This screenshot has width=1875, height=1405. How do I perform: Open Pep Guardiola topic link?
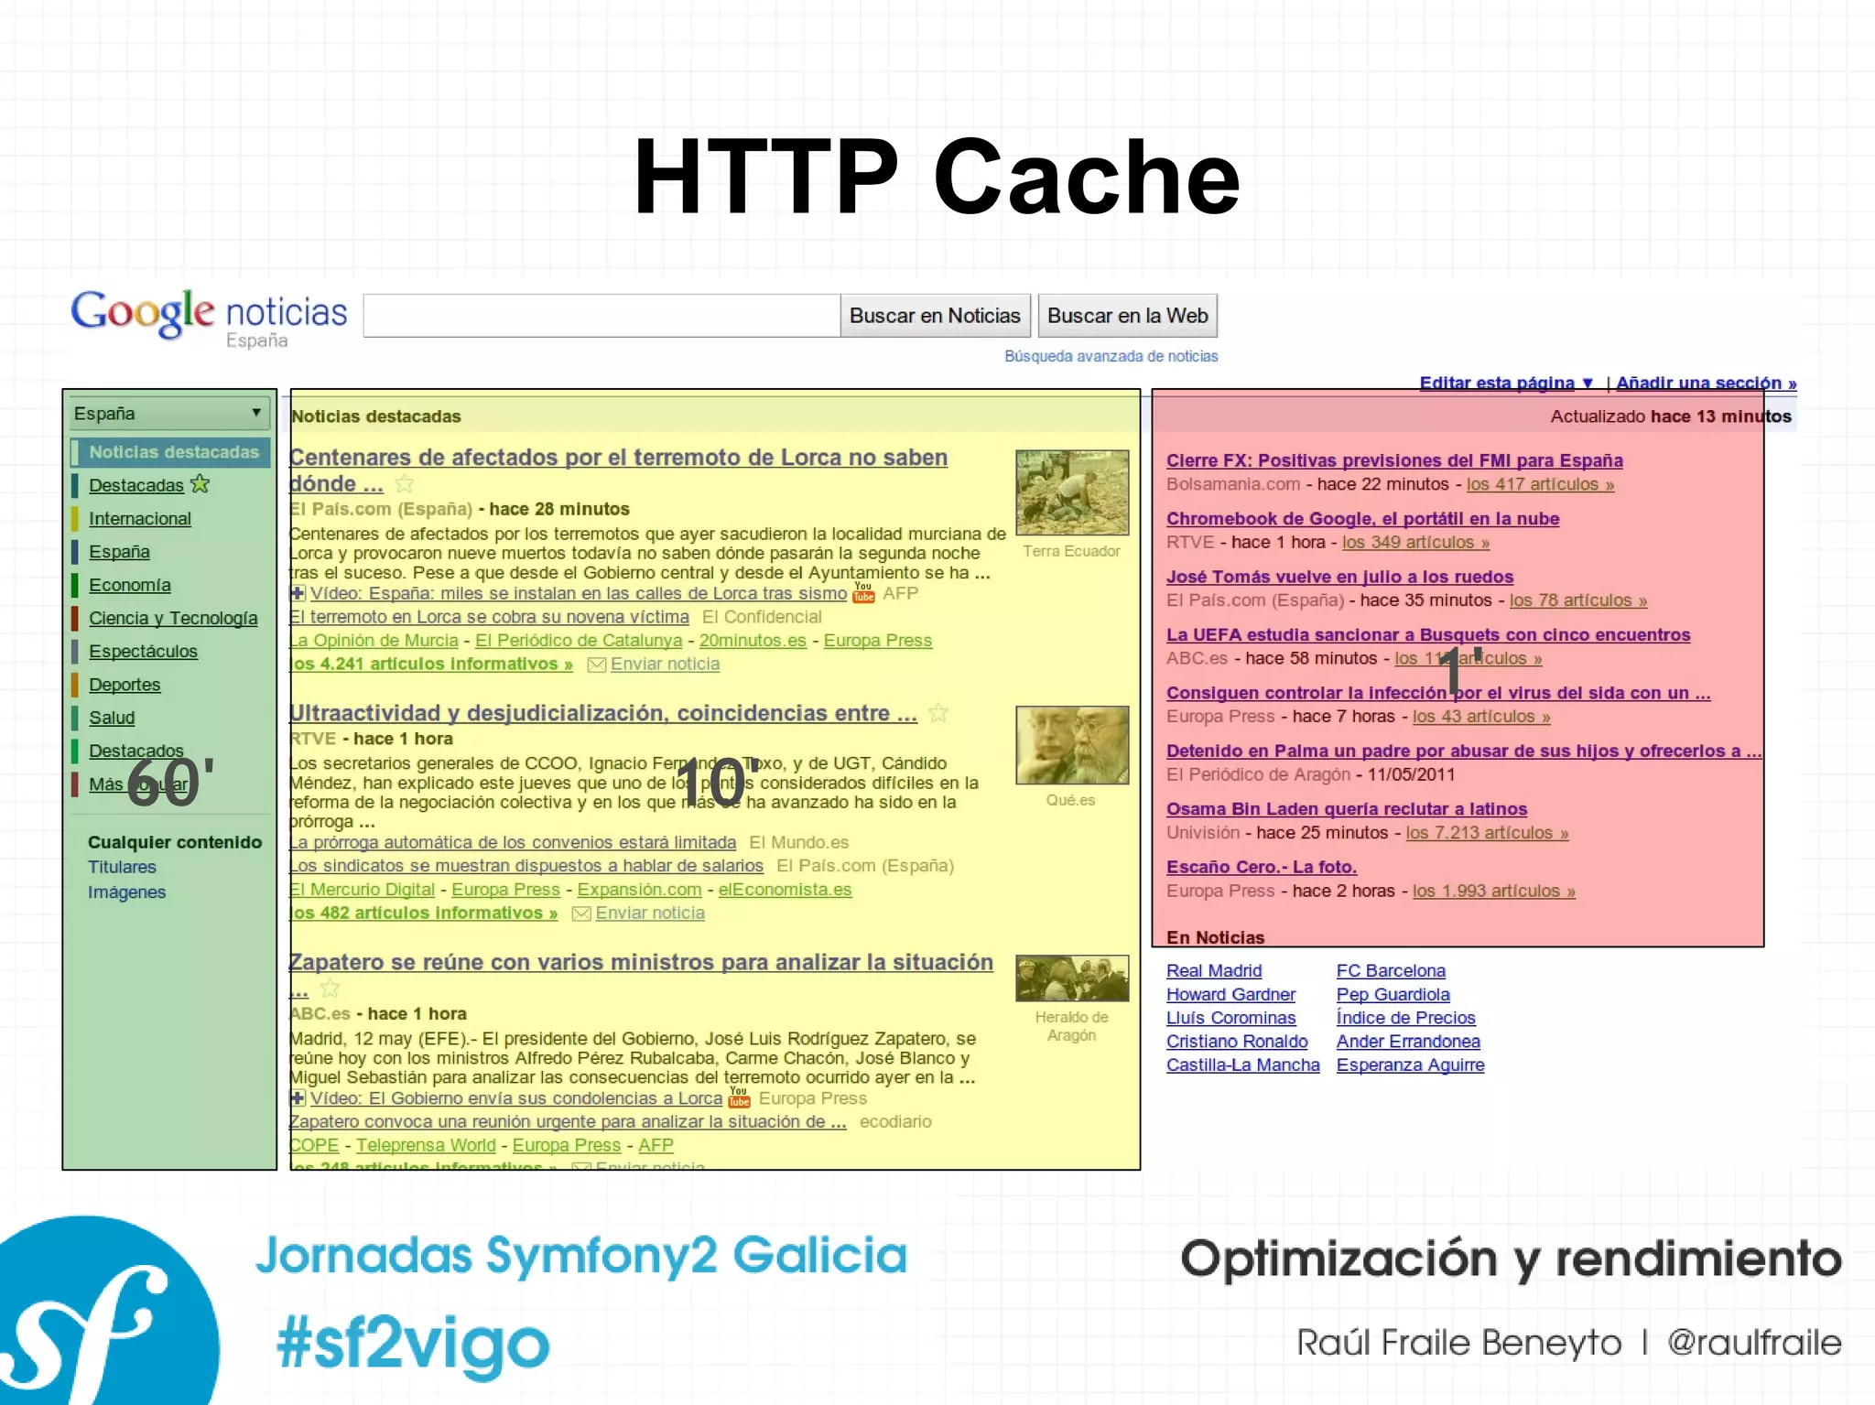tap(1393, 995)
